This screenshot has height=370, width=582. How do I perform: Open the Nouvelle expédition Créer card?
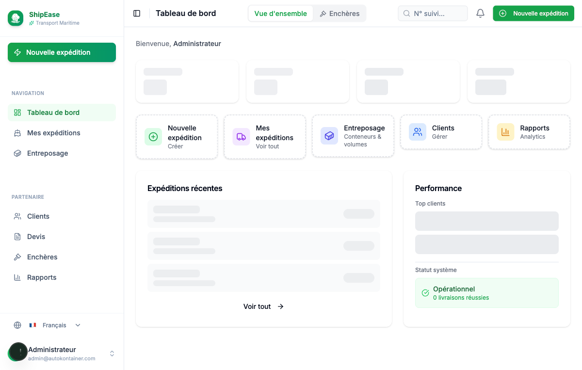tap(177, 137)
